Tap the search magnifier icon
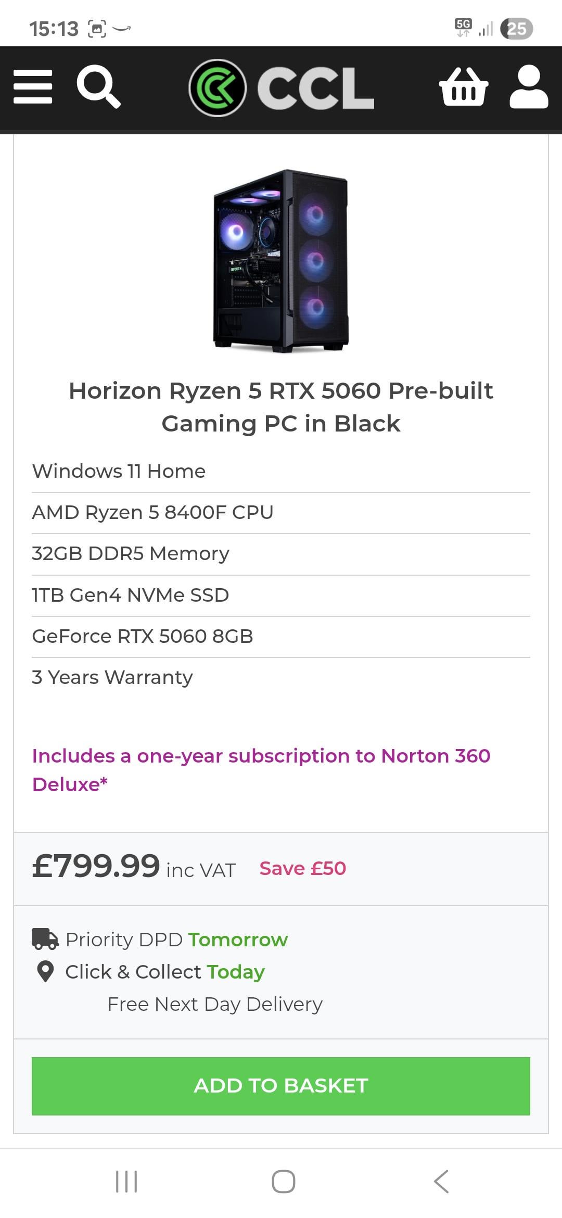The image size is (562, 1218). click(98, 87)
